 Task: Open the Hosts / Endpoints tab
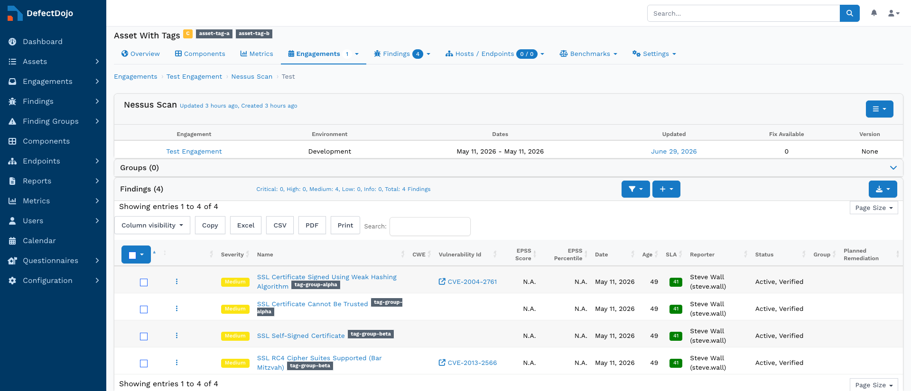[494, 54]
